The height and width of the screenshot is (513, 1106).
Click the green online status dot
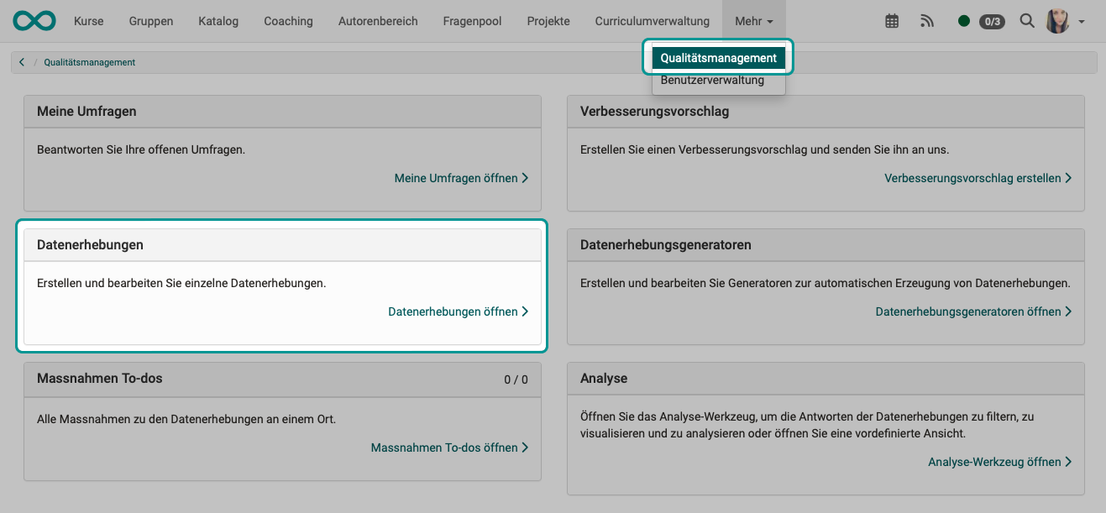[x=965, y=21]
